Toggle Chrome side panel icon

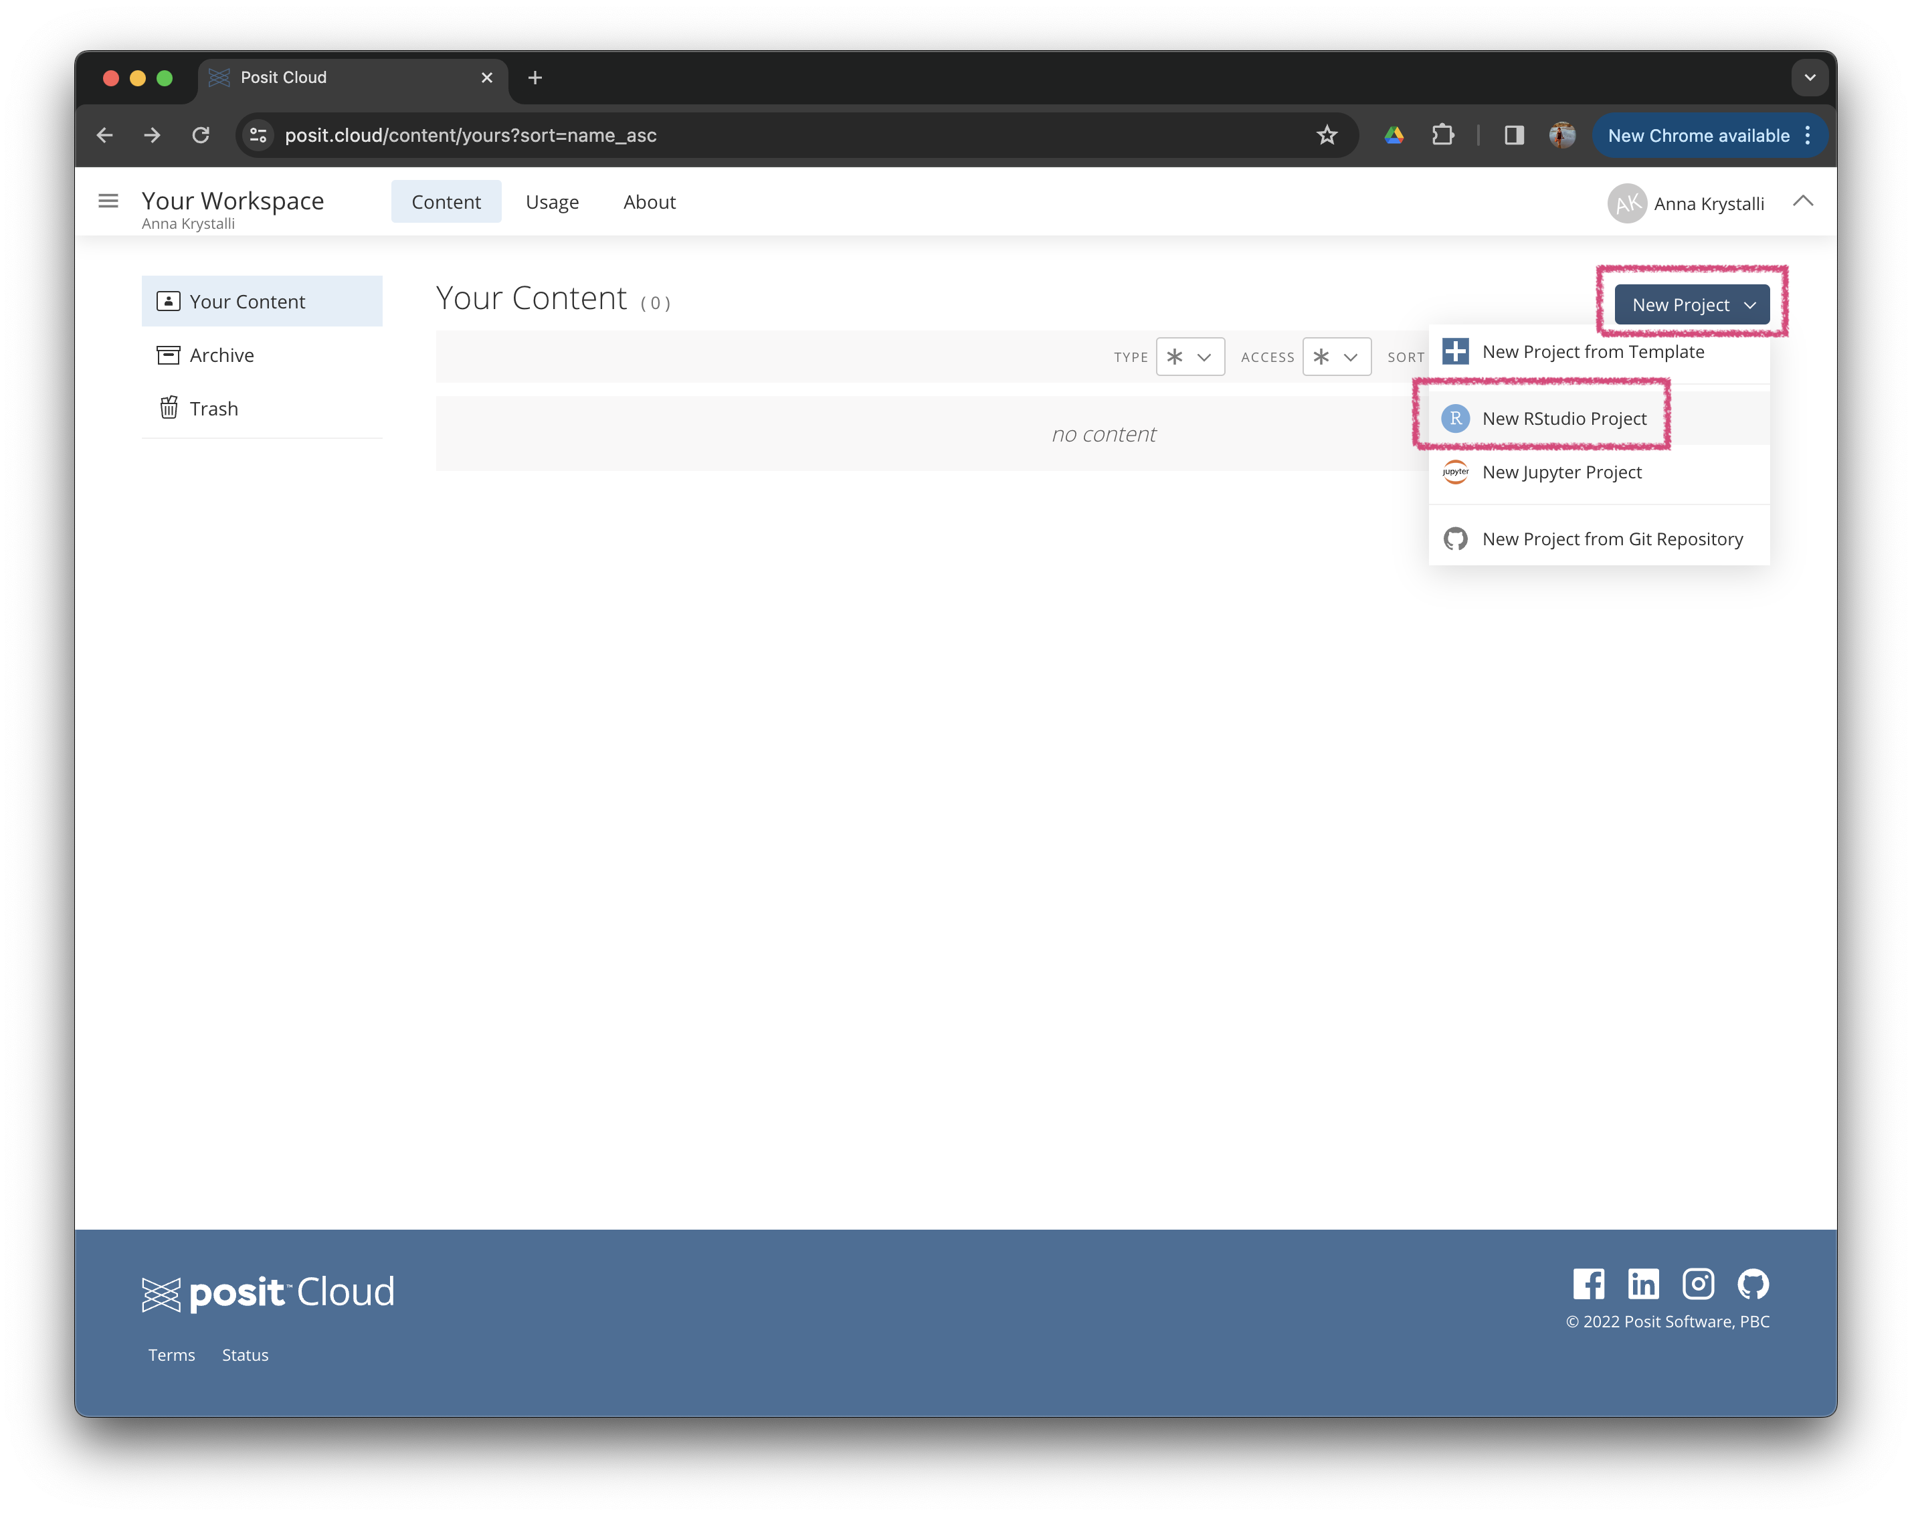[1514, 135]
